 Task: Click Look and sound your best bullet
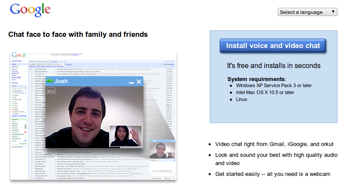276,159
